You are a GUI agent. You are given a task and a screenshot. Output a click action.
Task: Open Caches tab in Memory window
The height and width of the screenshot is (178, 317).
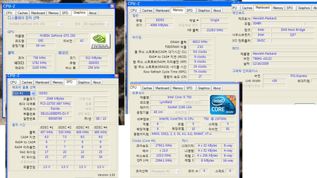pyautogui.click(x=147, y=11)
